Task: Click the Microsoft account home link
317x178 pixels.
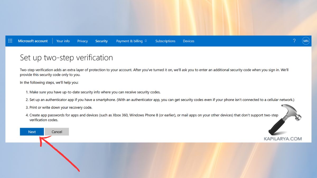Action: [x=33, y=41]
